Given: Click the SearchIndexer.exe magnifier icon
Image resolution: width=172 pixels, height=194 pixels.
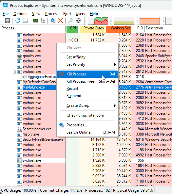Looking at the screenshot, I should tap(19, 129).
